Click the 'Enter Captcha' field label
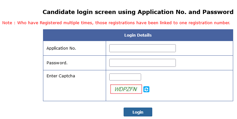This screenshot has height=119, width=237. [61, 76]
